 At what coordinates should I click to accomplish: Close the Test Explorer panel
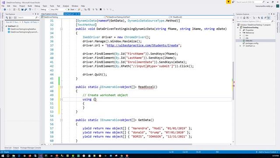38,14
